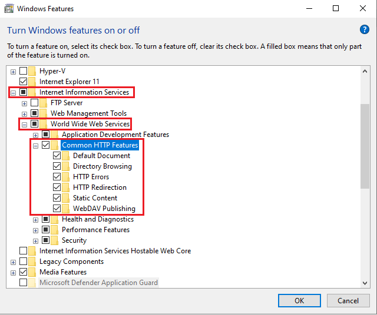Uncheck the HTTP Errors checkbox

click(57, 177)
